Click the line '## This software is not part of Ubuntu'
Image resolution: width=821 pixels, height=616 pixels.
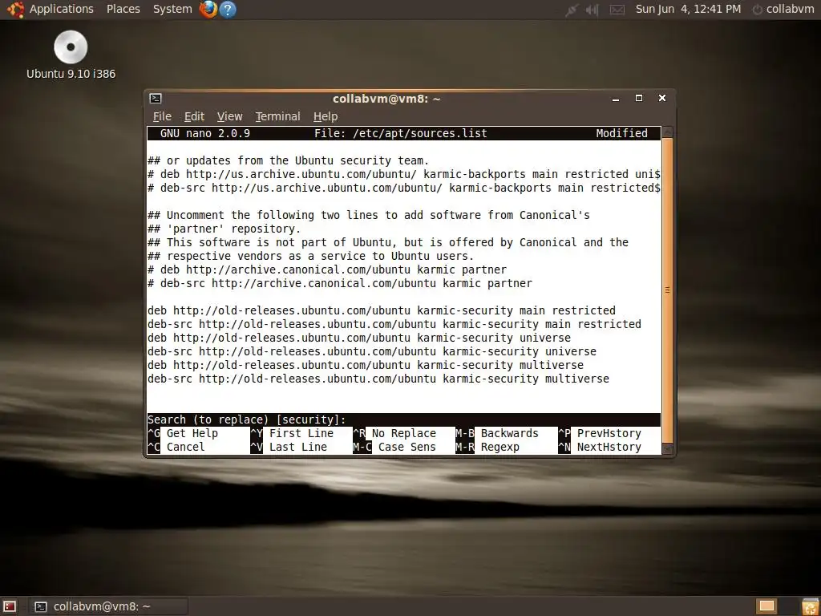tap(387, 242)
